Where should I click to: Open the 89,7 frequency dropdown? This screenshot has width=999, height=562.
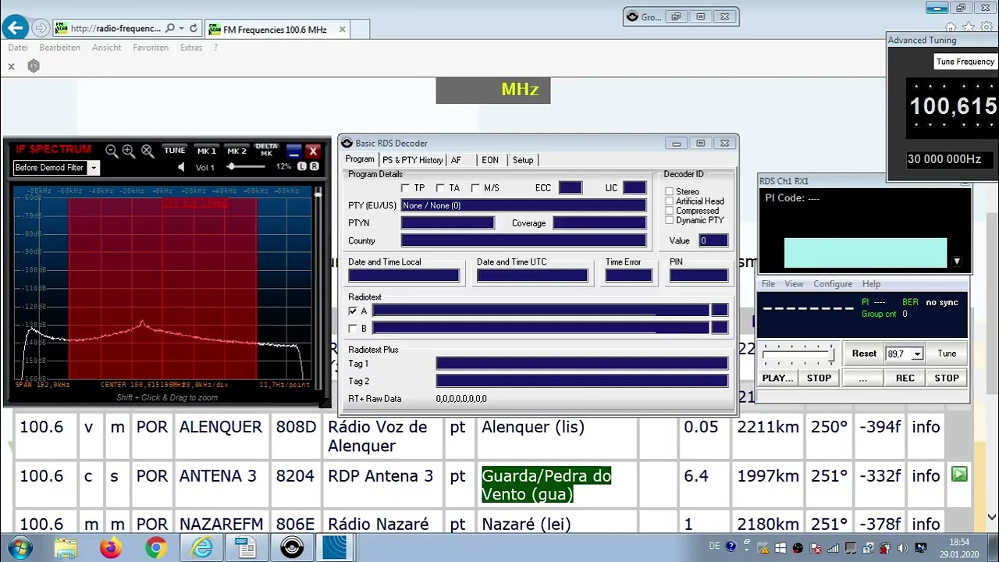pyautogui.click(x=918, y=354)
